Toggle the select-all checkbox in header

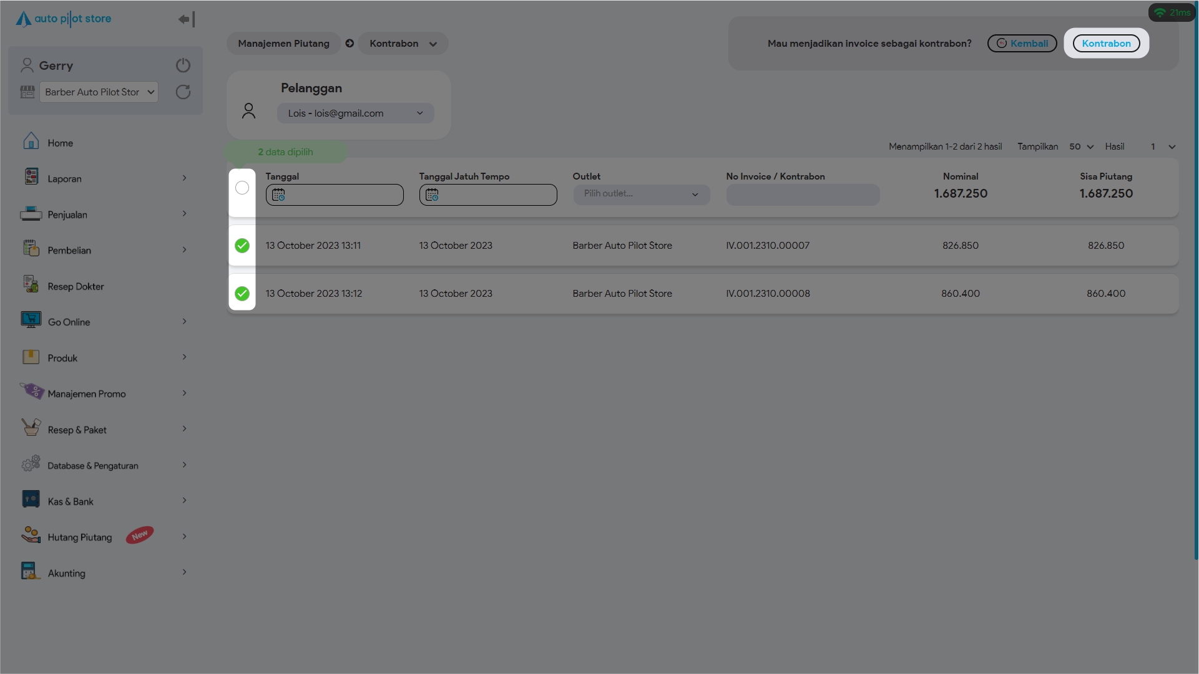242,188
